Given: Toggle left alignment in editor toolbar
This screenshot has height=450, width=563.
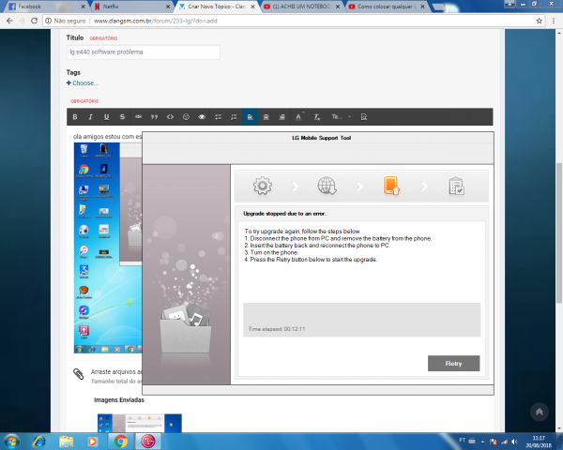Looking at the screenshot, I should click(250, 117).
